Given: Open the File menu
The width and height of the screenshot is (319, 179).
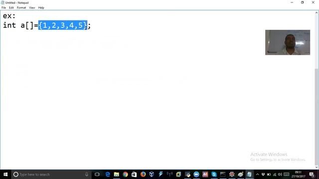Looking at the screenshot, I should [x=3, y=8].
